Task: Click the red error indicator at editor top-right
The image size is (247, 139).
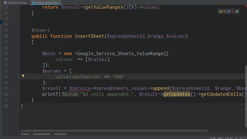Action: [245, 6]
